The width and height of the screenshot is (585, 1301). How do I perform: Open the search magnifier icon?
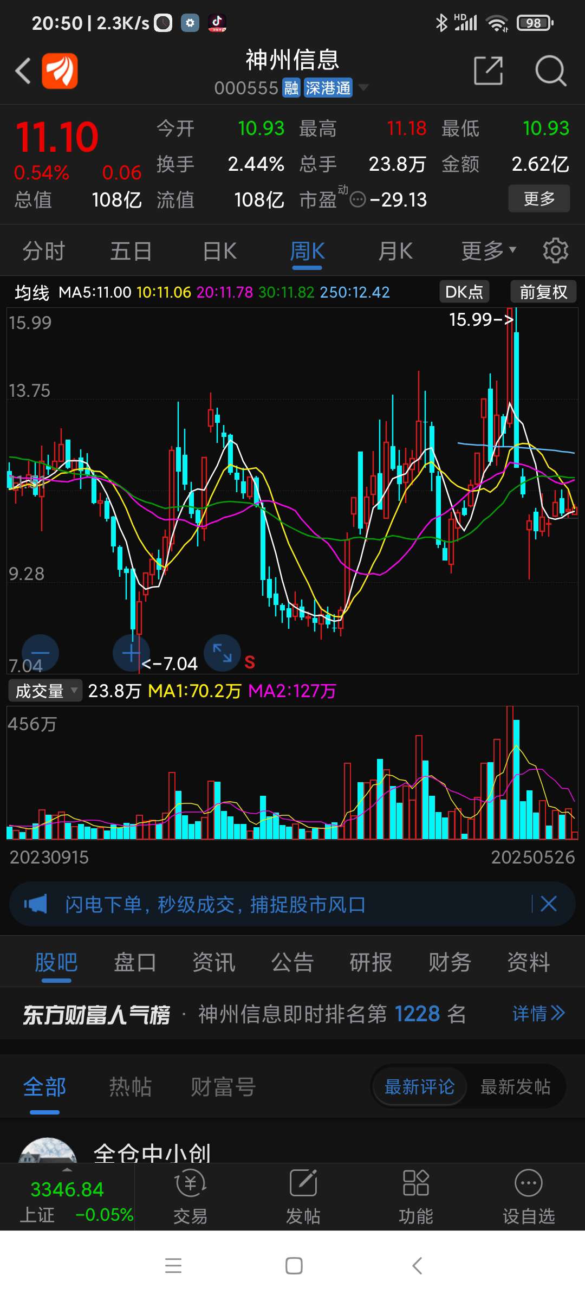550,70
